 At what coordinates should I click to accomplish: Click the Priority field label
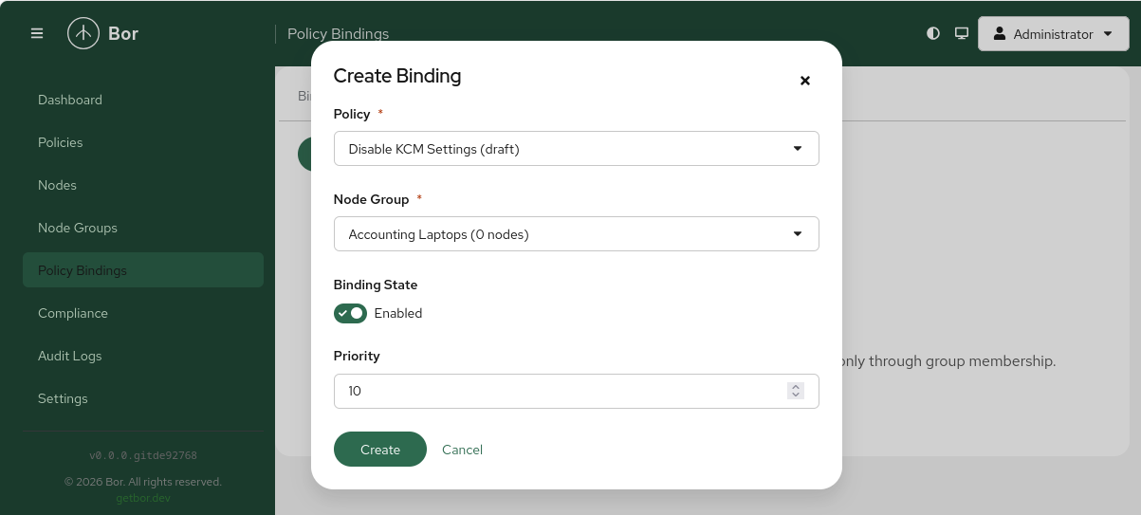click(x=357, y=356)
